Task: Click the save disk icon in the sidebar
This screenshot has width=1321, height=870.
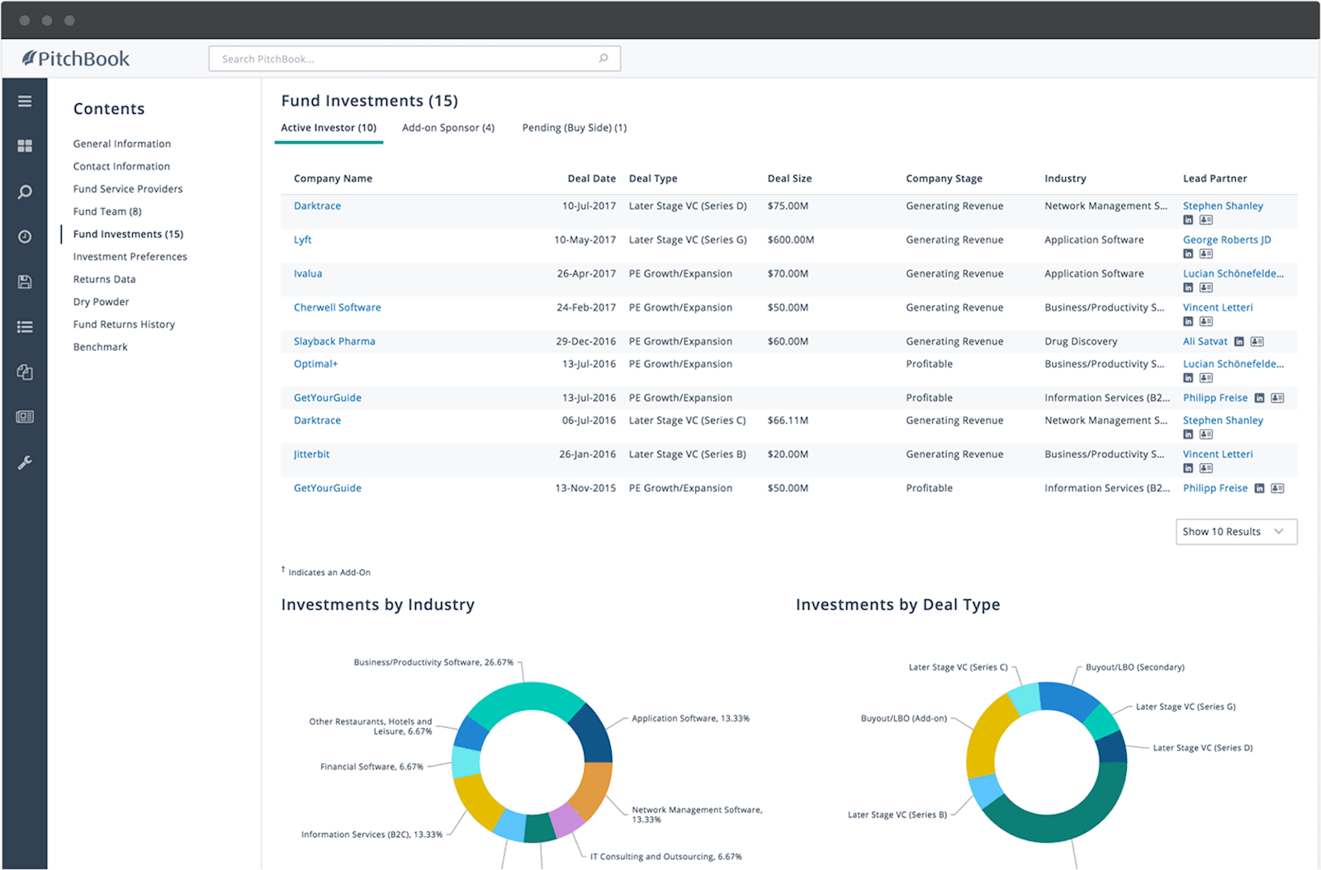Action: (x=25, y=282)
